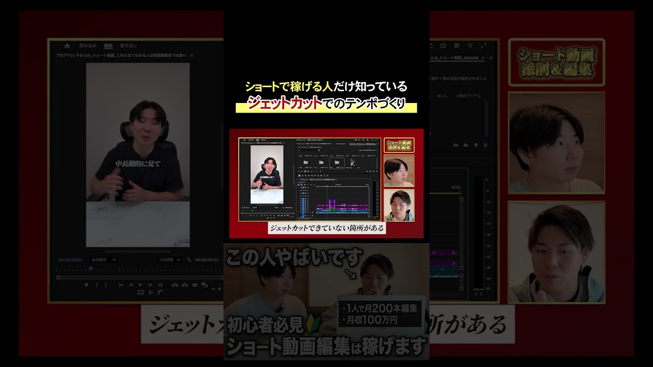Toggle Comparison View in Program monitor

tap(205, 284)
